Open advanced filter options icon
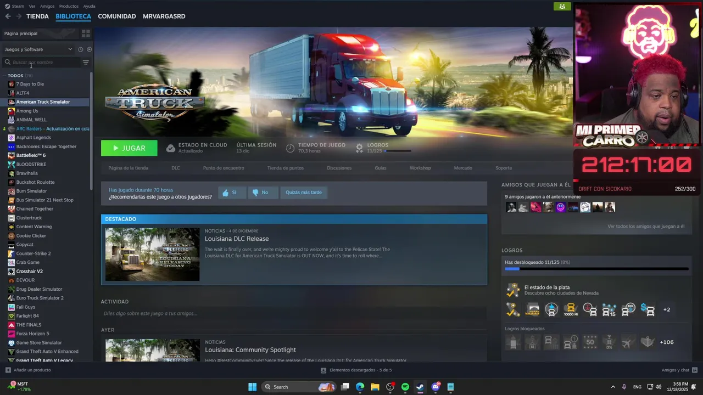The width and height of the screenshot is (703, 395). (86, 63)
